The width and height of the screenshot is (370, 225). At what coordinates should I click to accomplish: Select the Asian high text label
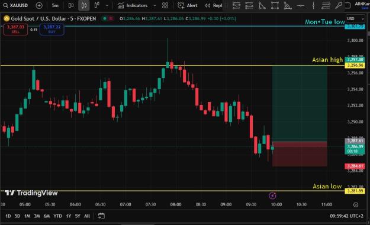(x=327, y=60)
